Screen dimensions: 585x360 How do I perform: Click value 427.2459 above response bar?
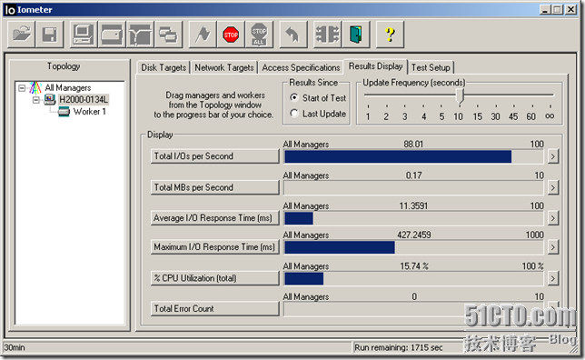click(x=413, y=235)
